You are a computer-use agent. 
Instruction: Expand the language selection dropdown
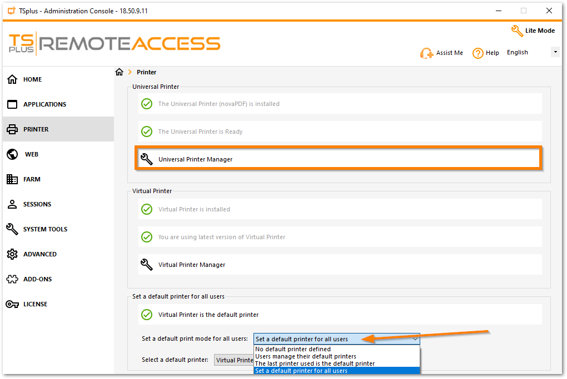point(555,51)
